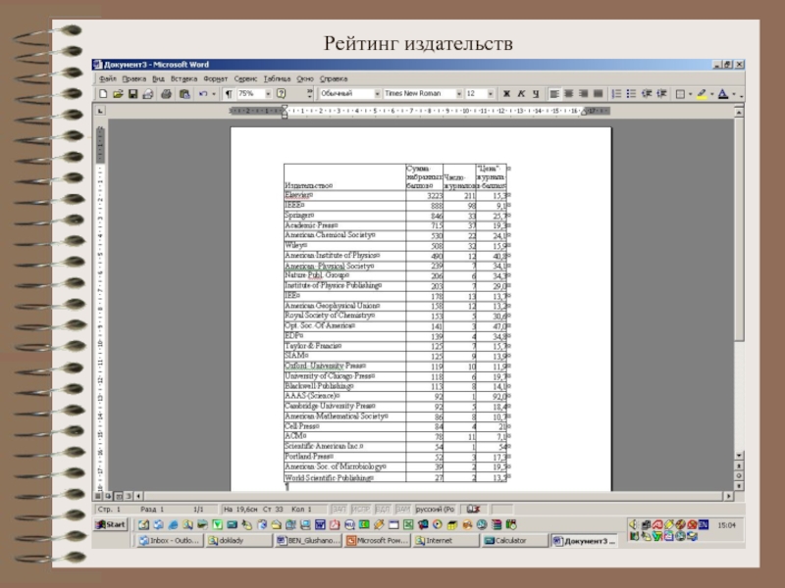Click the New document icon
785x588 pixels.
(x=103, y=94)
